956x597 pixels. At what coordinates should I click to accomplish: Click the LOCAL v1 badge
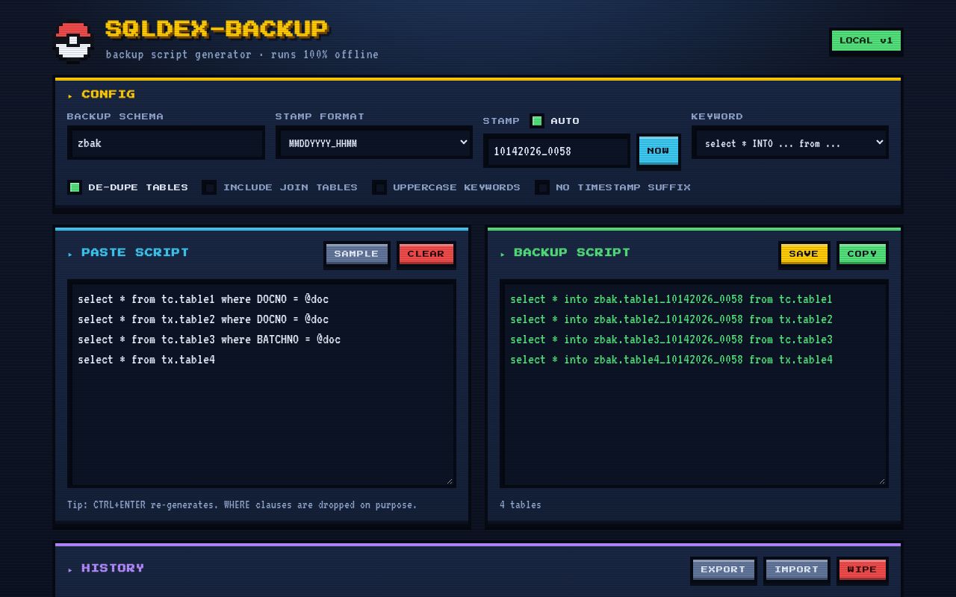point(866,41)
